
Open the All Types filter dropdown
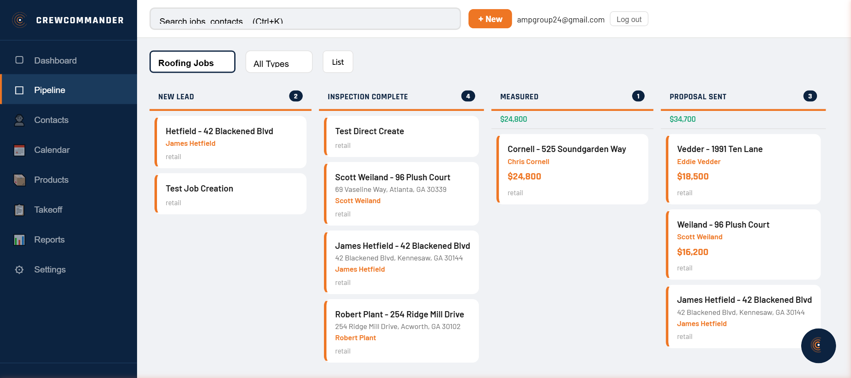coord(279,62)
